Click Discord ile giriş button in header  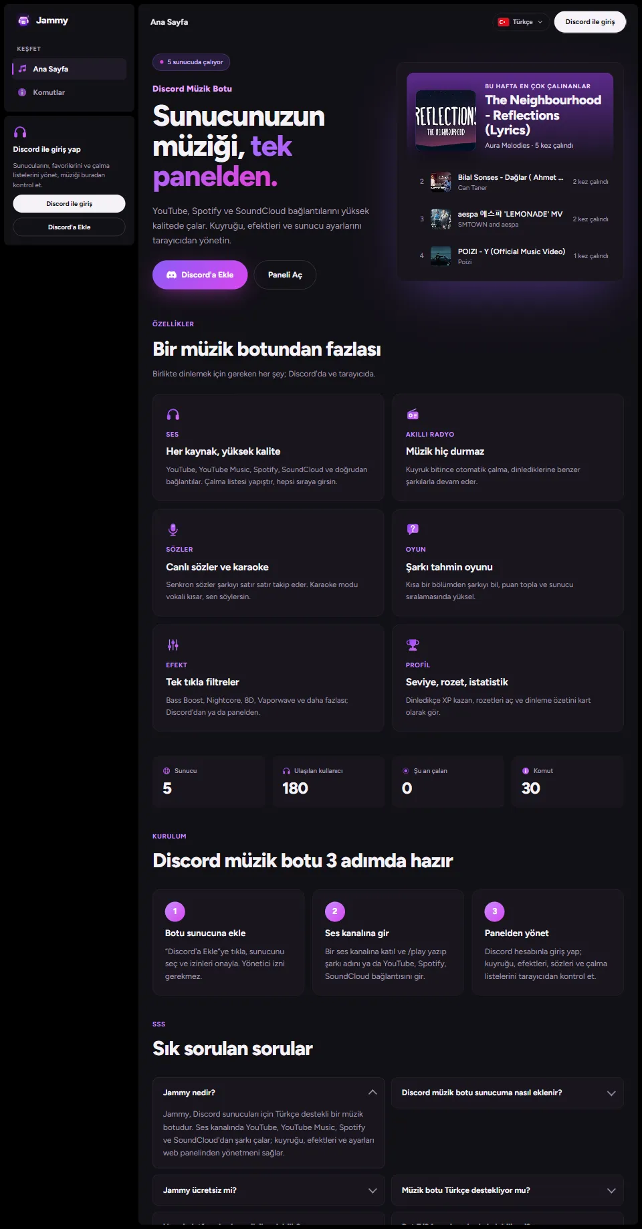590,22
